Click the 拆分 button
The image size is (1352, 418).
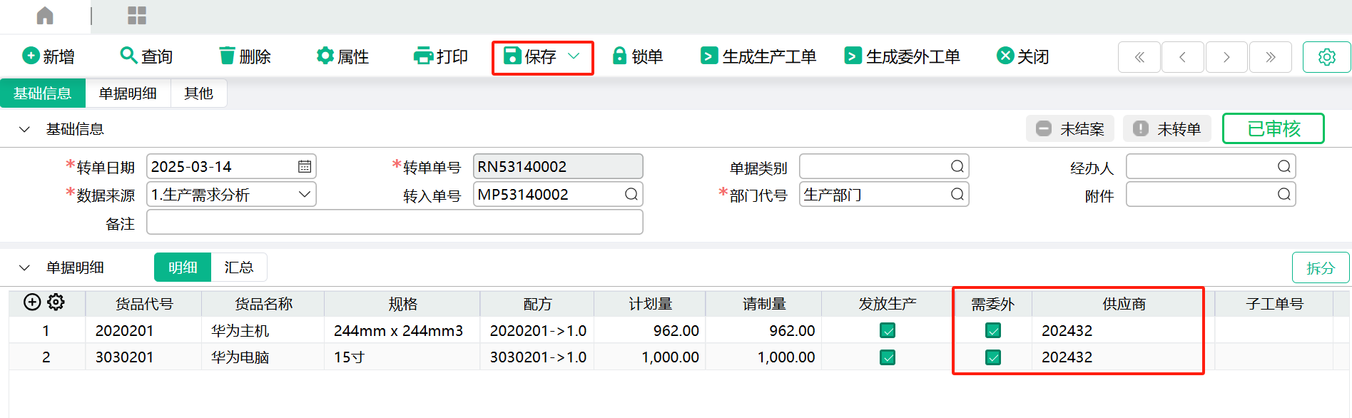(1320, 268)
